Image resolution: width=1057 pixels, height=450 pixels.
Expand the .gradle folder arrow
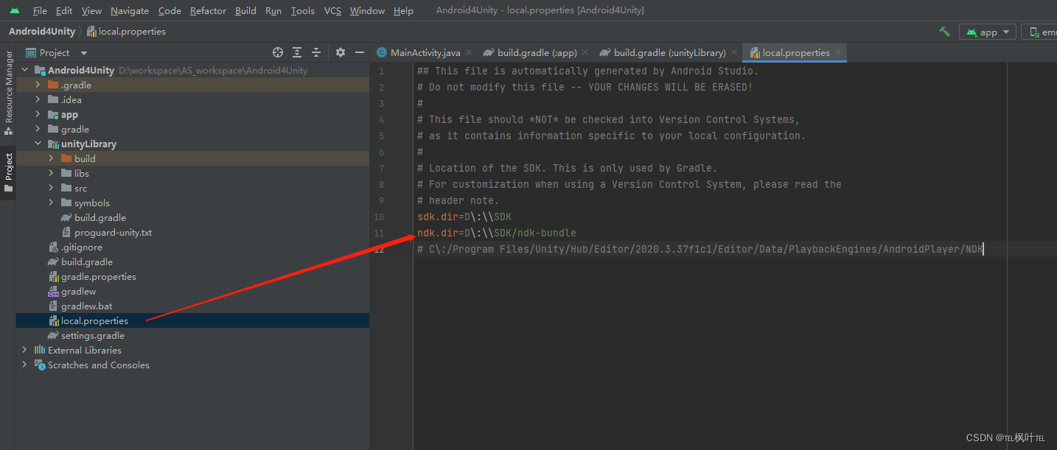(38, 85)
